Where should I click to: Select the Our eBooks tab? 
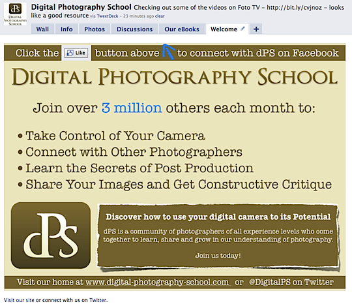pyautogui.click(x=182, y=29)
